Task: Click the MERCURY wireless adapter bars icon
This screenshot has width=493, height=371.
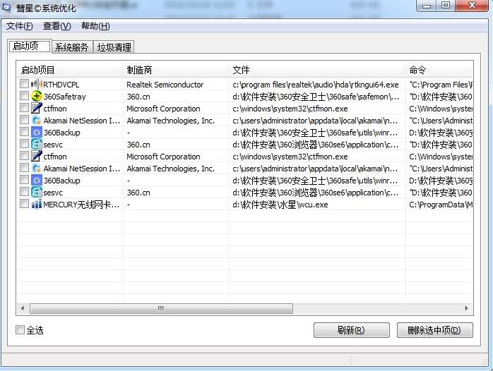Action: (37, 205)
